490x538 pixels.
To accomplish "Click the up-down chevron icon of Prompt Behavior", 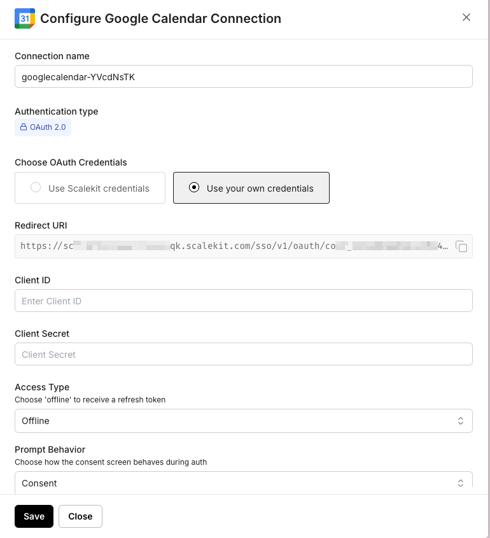I will [x=461, y=483].
